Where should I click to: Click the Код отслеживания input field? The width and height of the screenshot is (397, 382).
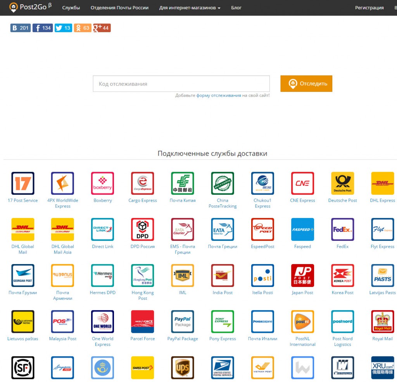(181, 84)
